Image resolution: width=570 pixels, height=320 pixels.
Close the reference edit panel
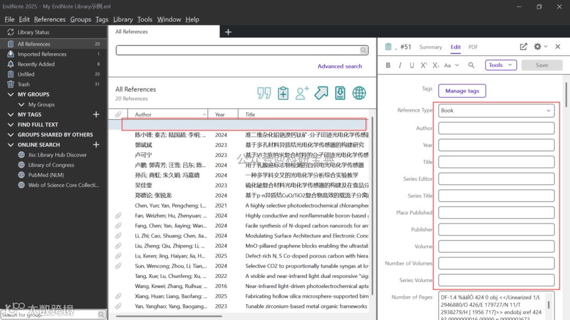(x=558, y=46)
